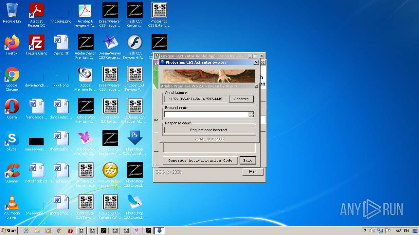Select Contribute CS3 Keyg... desktop icon
419x235 pixels.
click(85, 207)
